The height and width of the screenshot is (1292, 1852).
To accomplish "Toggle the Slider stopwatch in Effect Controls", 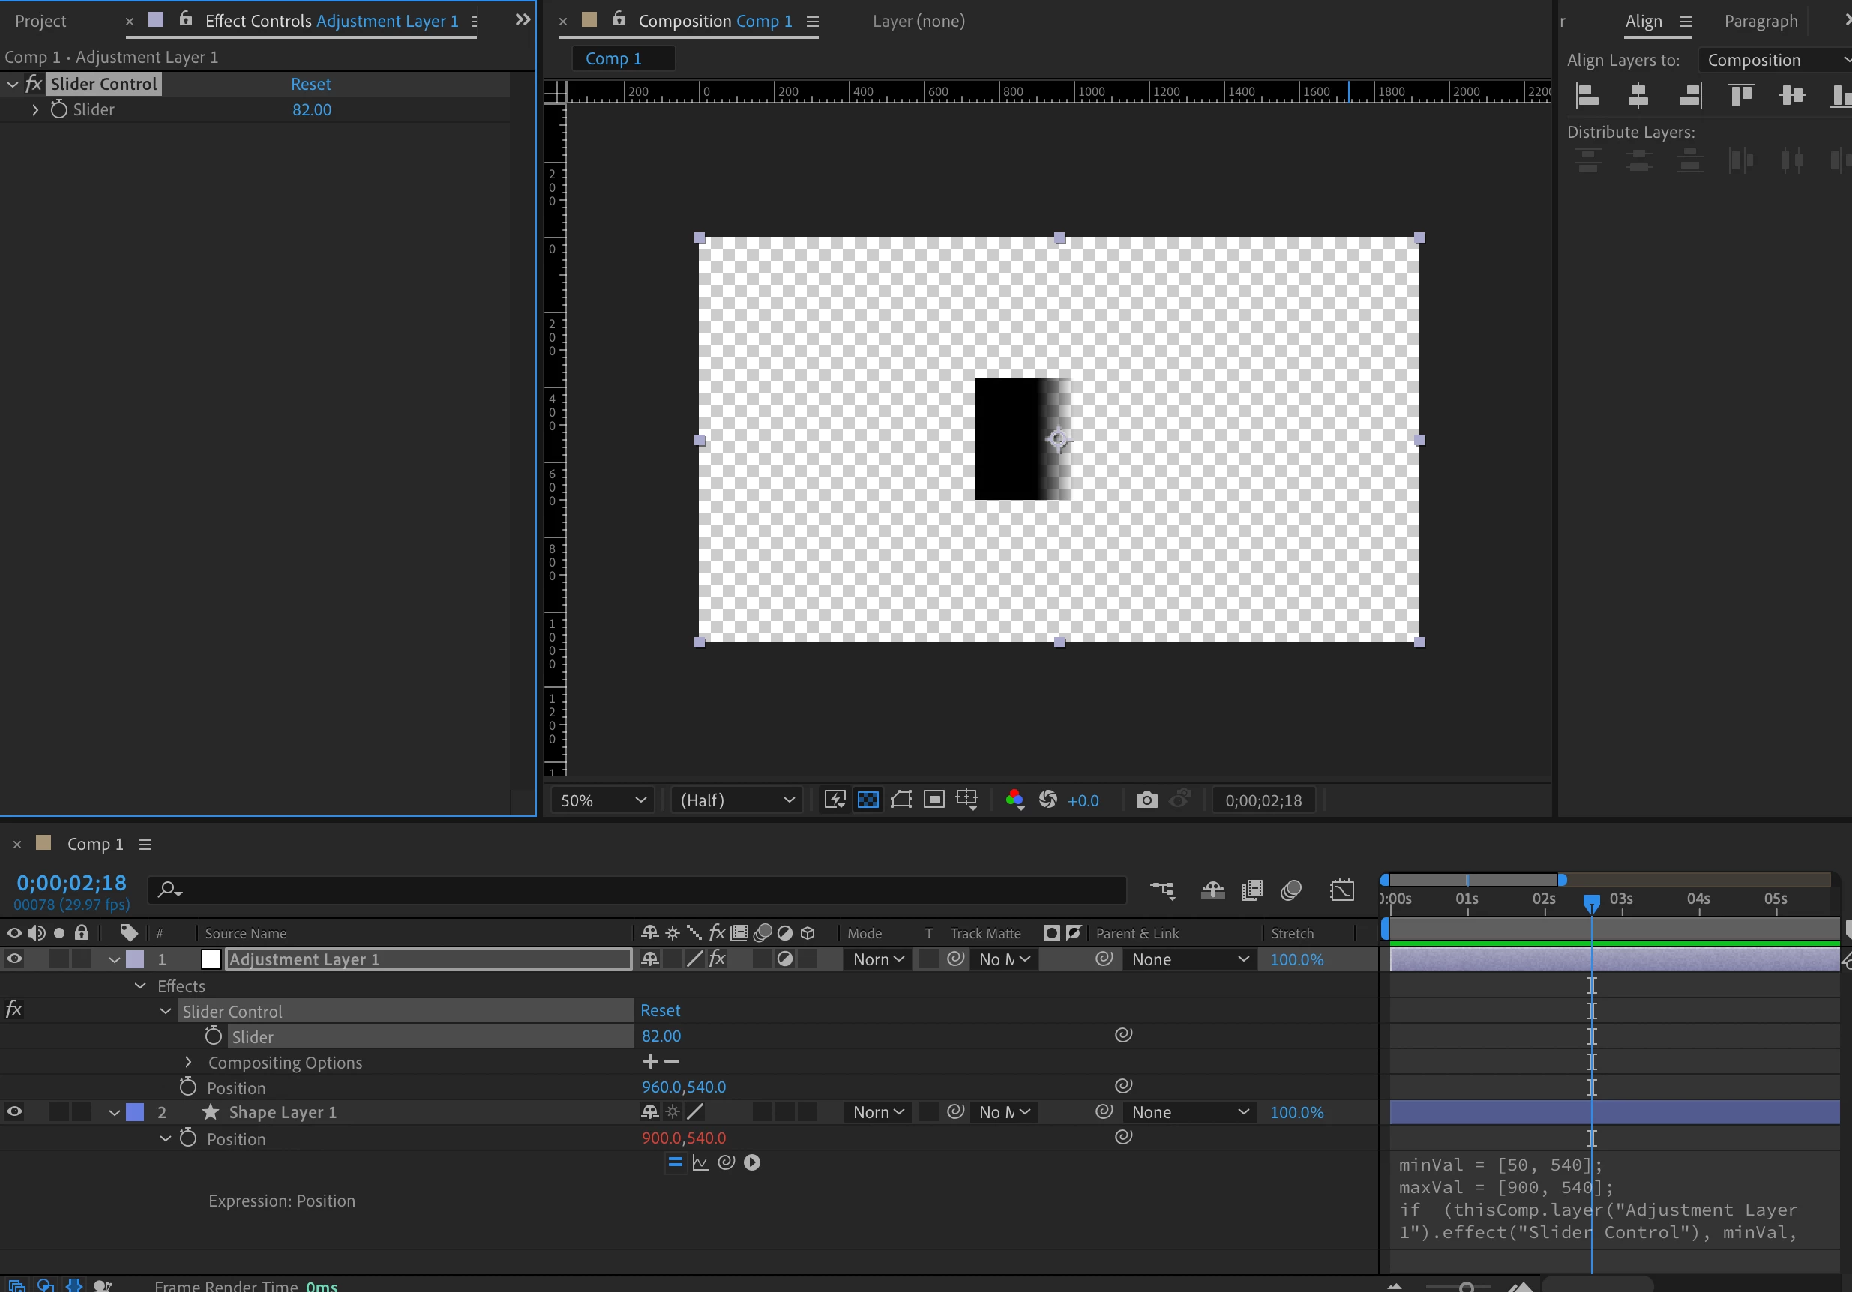I will click(59, 109).
